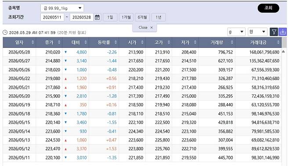Click closing price 210,020
The width and height of the screenshot is (289, 166).
[53, 52]
